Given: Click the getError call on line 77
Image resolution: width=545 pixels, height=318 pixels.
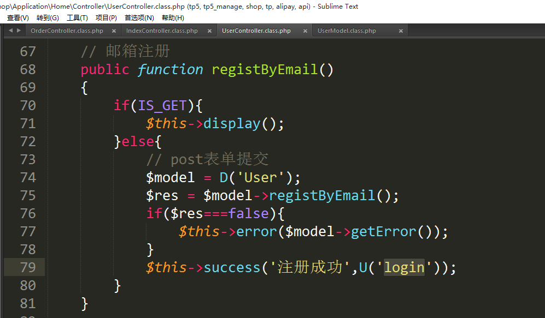Looking at the screenshot, I should coord(384,231).
